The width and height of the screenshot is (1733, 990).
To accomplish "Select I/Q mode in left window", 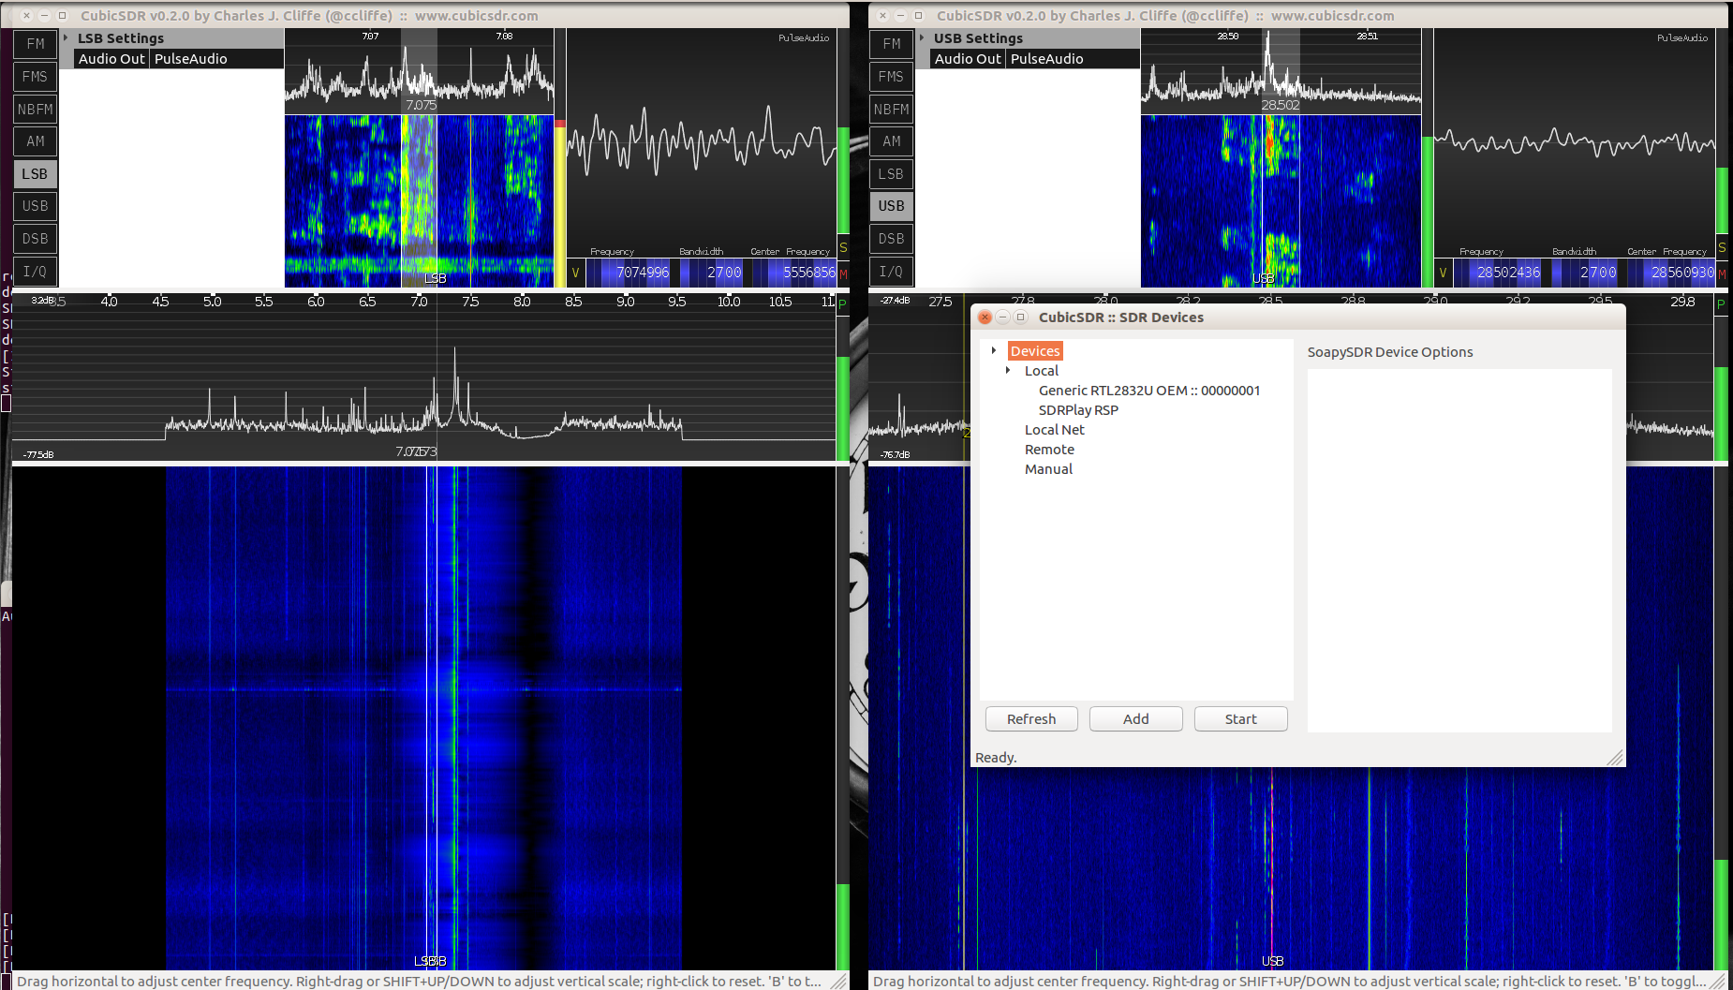I will (36, 272).
